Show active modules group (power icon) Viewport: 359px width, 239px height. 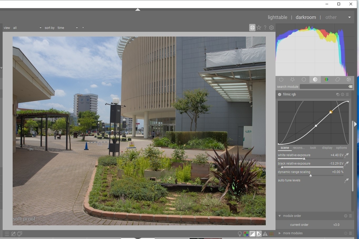pos(281,79)
